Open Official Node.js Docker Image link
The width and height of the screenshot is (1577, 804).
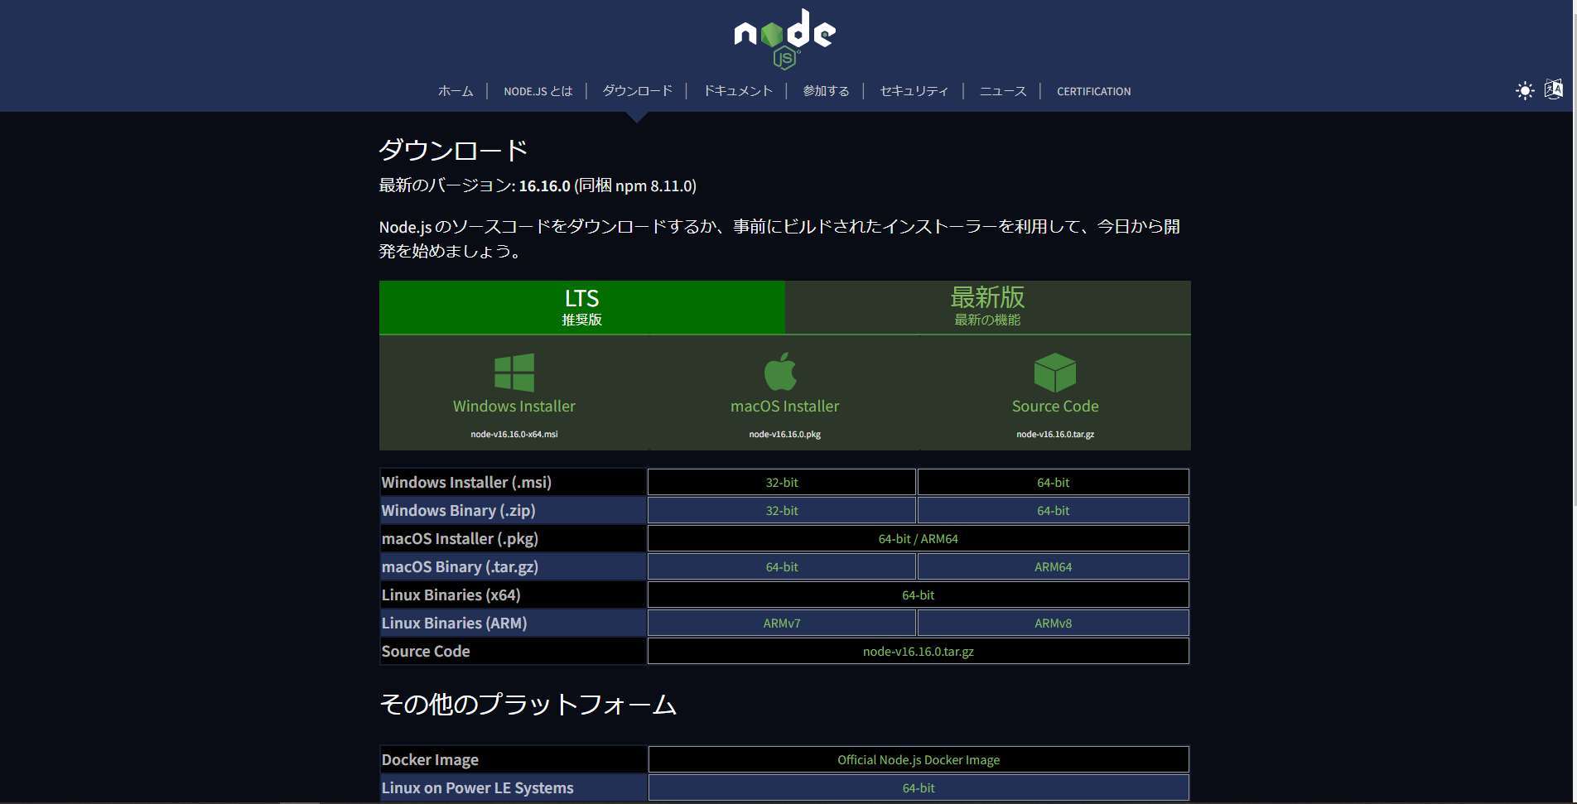(x=919, y=759)
